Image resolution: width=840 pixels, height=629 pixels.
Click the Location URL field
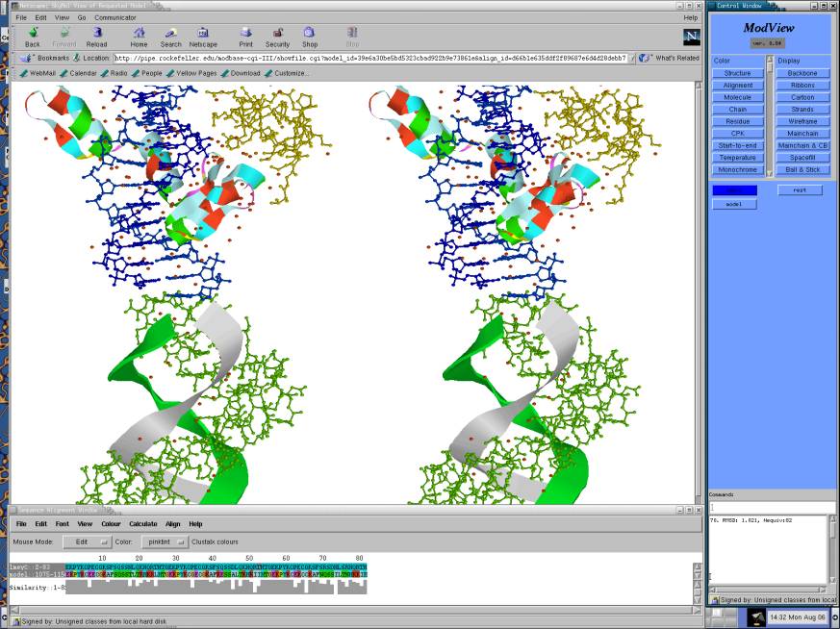coord(369,58)
